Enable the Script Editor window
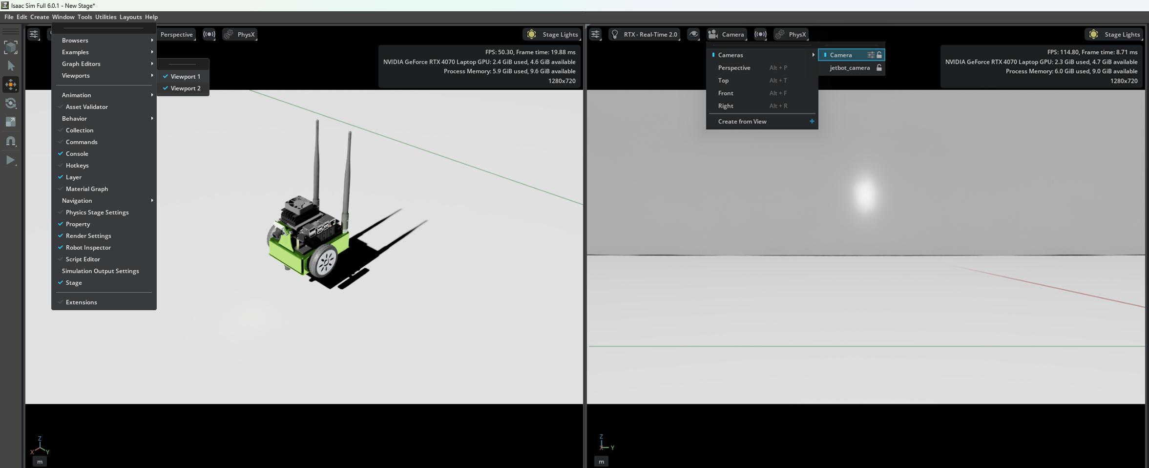 tap(104, 259)
